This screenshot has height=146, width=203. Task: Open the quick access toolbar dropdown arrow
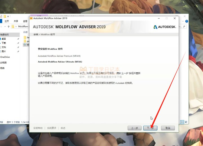pyautogui.click(x=8, y=16)
